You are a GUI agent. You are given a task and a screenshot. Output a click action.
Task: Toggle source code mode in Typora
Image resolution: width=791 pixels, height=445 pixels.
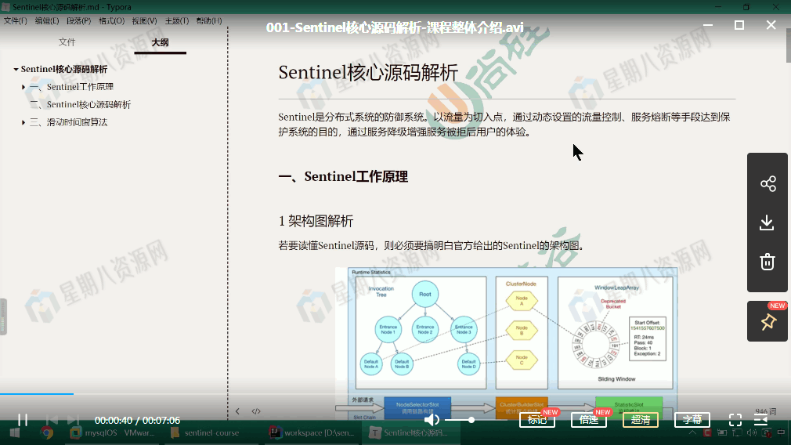(256, 411)
